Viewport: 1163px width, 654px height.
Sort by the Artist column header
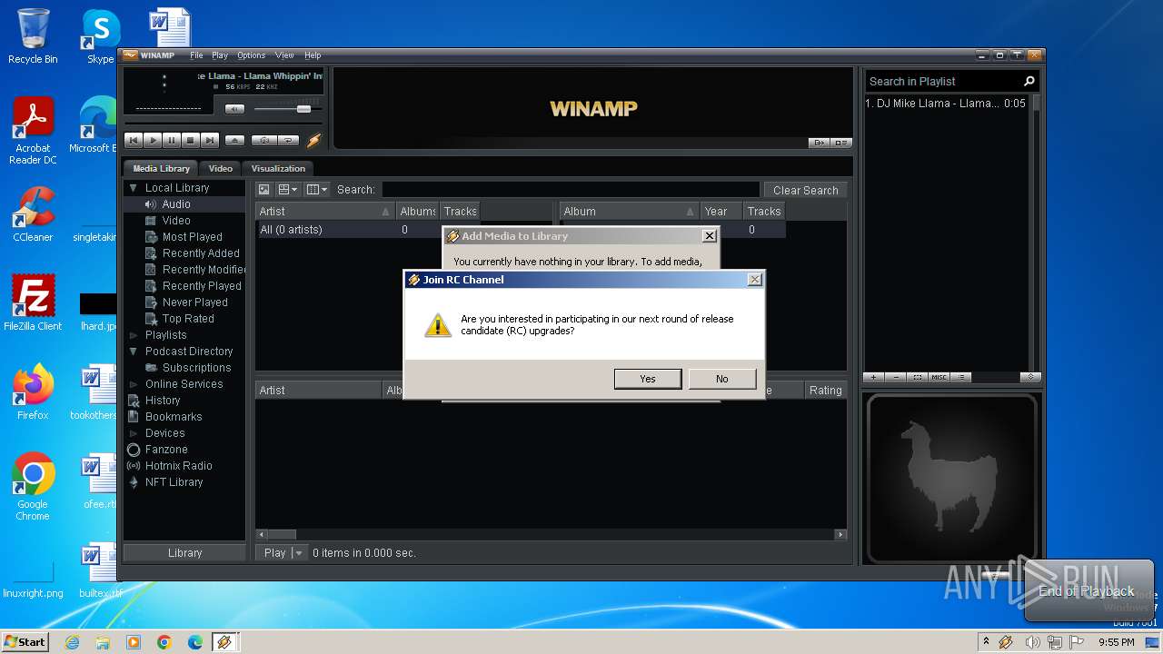(x=325, y=212)
